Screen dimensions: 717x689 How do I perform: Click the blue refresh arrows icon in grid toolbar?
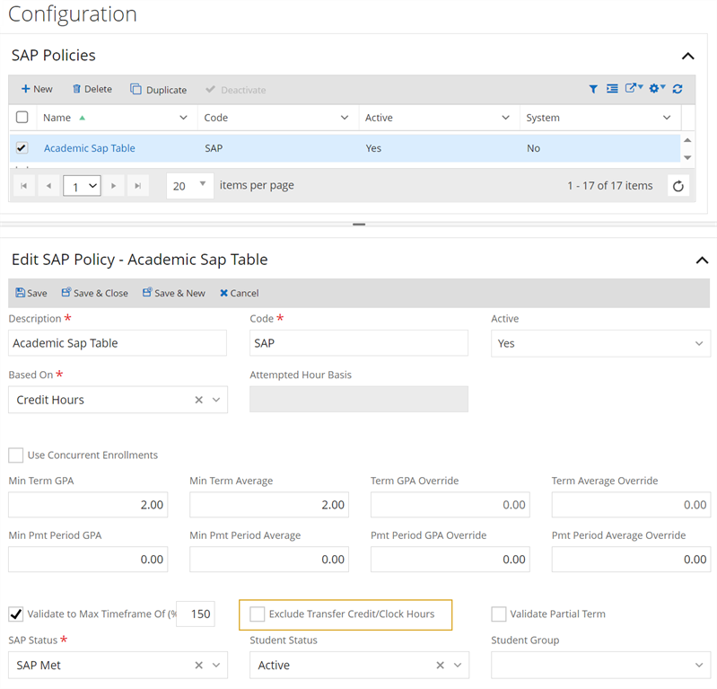[x=678, y=89]
